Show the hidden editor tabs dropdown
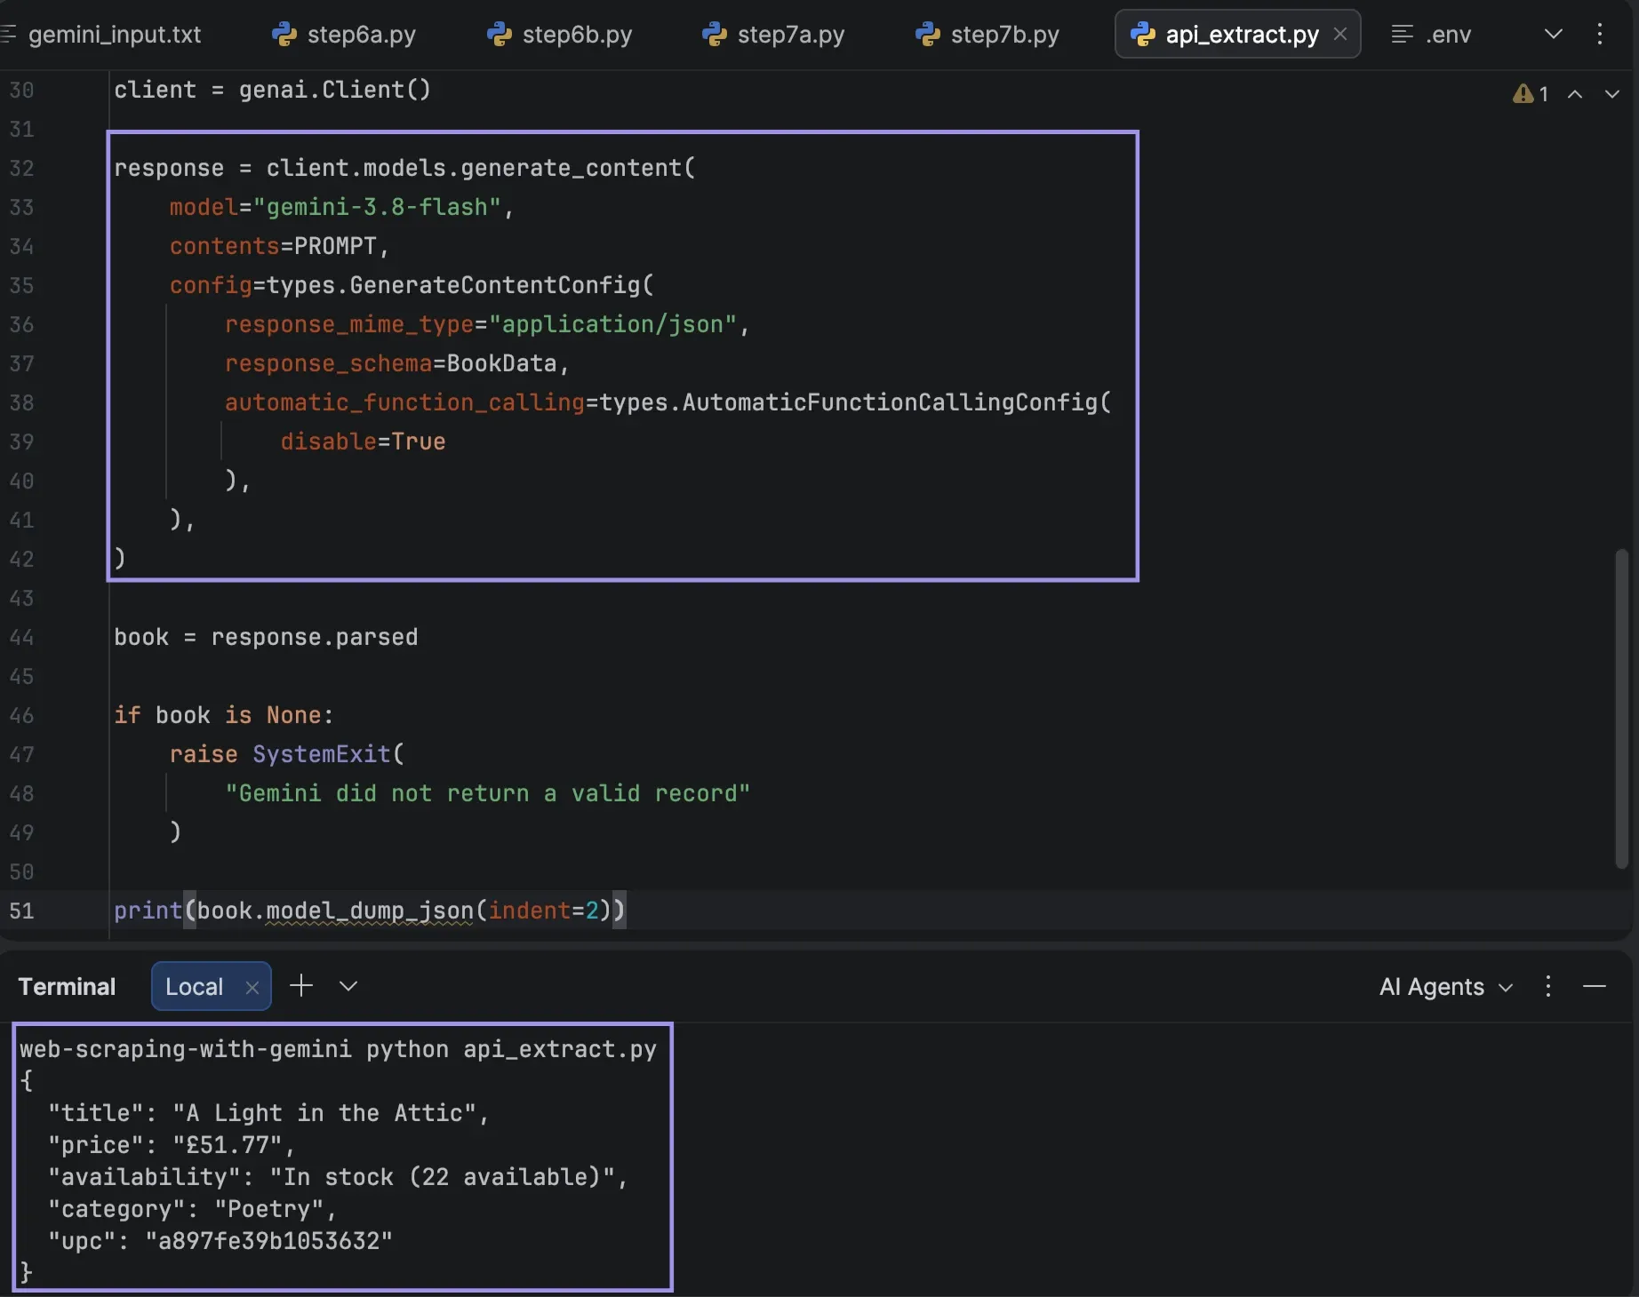The height and width of the screenshot is (1297, 1639). coord(1554,34)
